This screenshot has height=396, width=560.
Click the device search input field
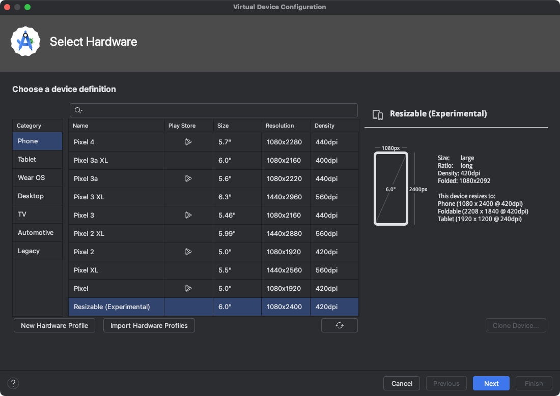pos(214,110)
